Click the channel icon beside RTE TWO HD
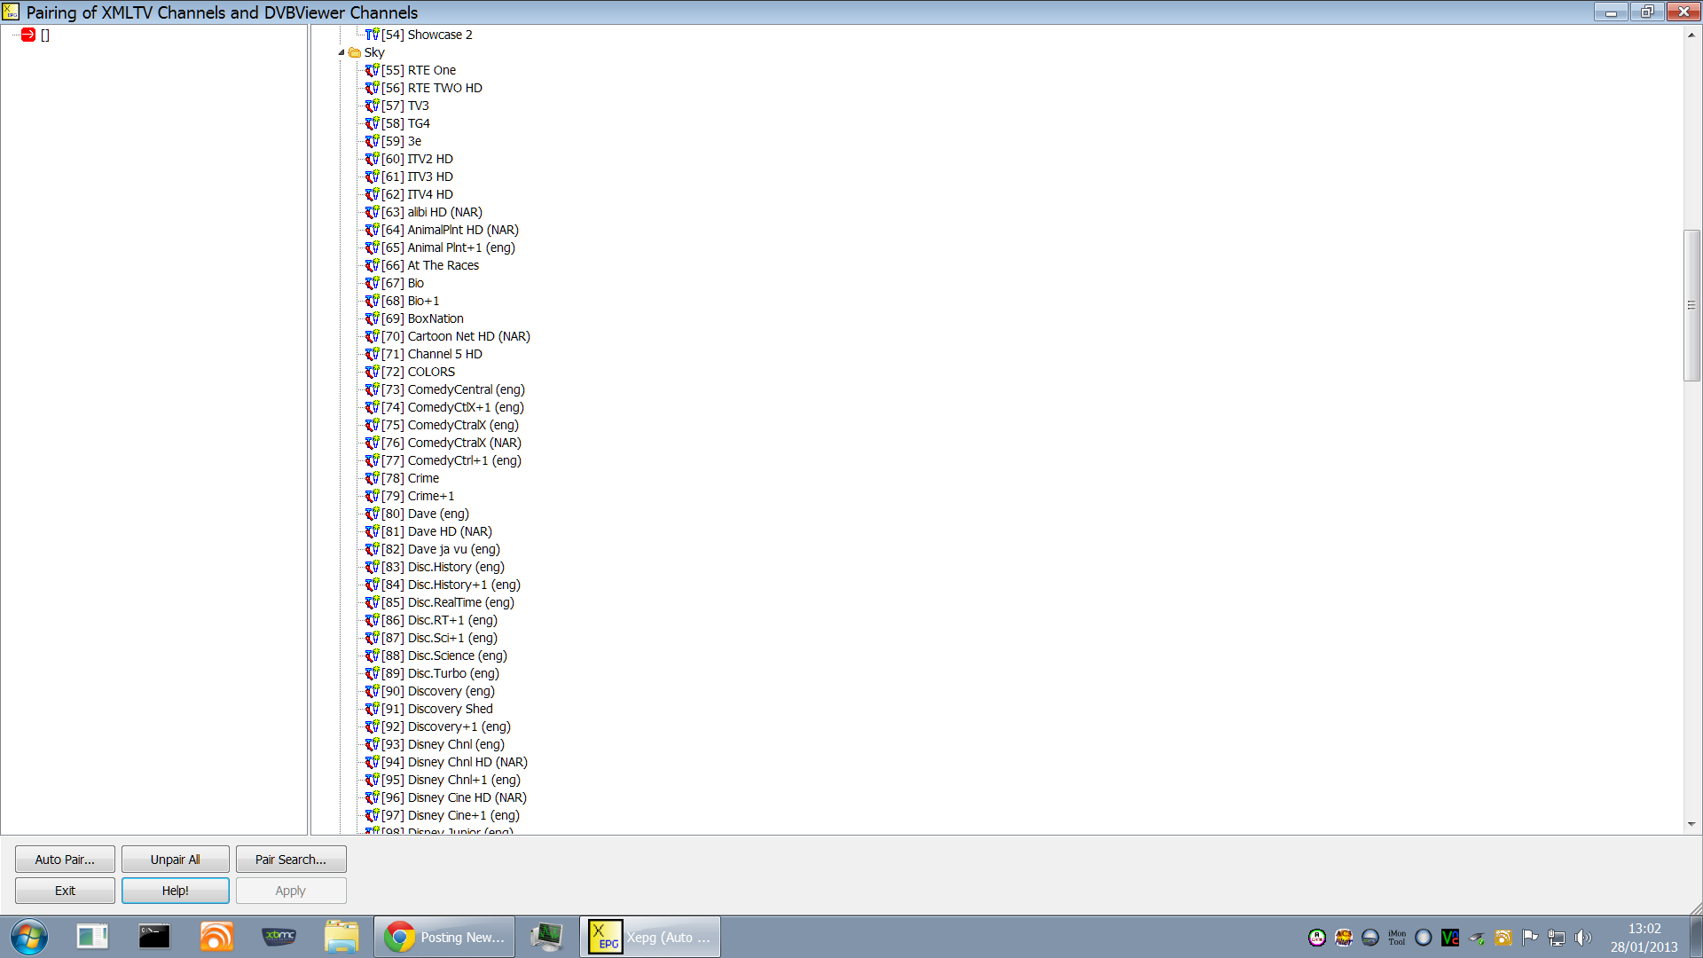Screen dimensions: 1703x958 pos(372,88)
